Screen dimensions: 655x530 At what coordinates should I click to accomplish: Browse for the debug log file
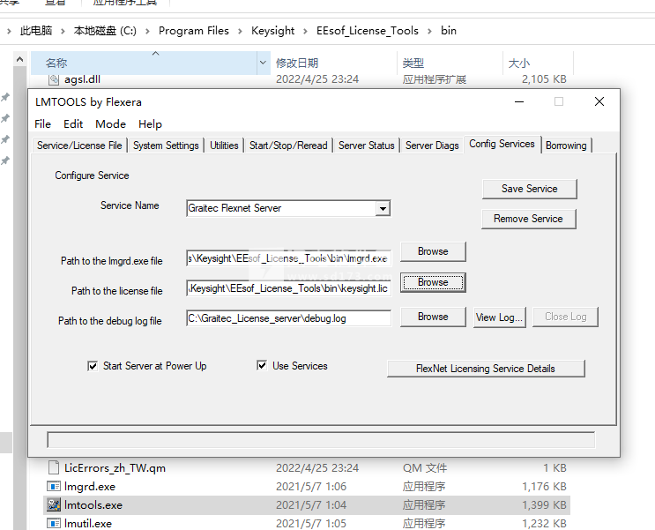[x=433, y=317]
